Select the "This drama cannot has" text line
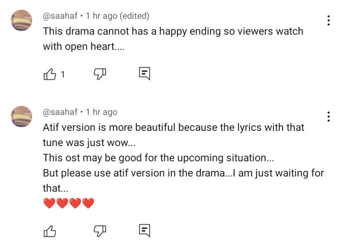 coord(173,31)
